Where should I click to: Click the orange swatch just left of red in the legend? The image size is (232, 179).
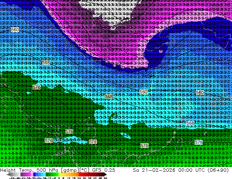(77, 174)
